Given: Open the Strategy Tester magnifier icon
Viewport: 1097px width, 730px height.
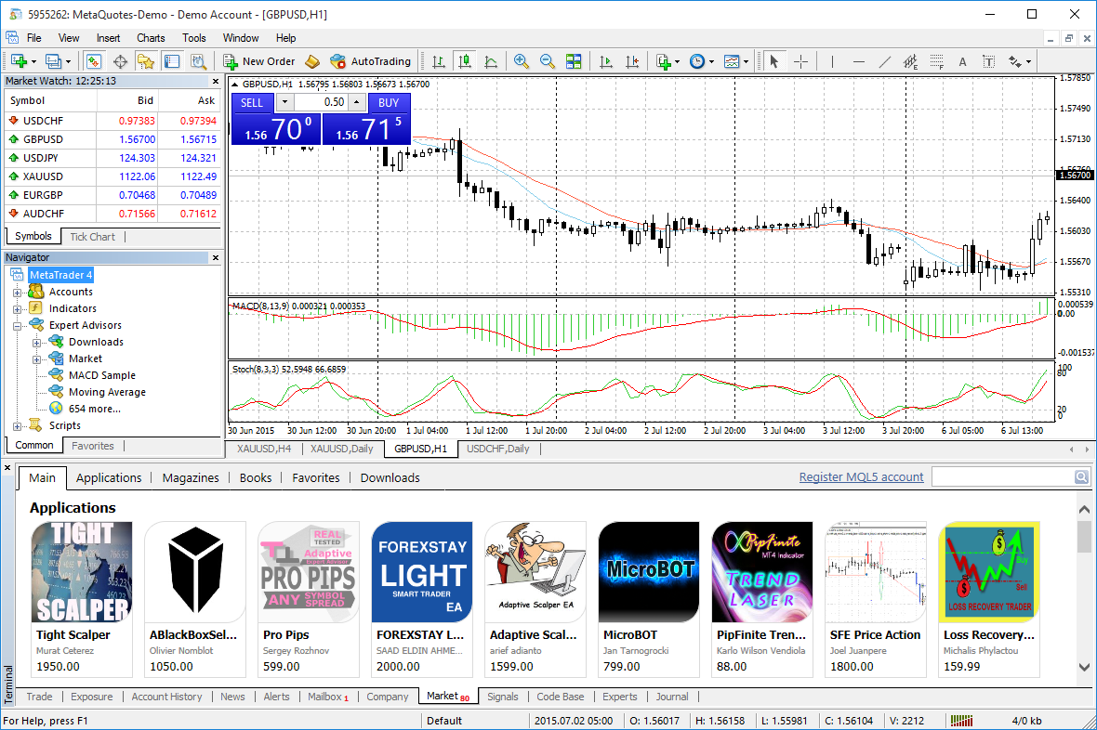Looking at the screenshot, I should 199,61.
